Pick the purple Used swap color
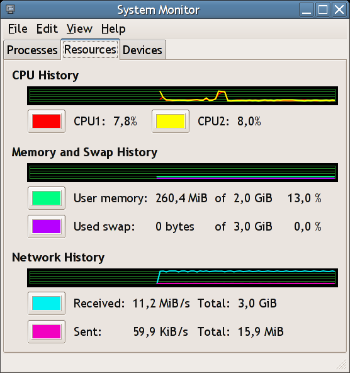This screenshot has height=373, width=350. point(47,226)
